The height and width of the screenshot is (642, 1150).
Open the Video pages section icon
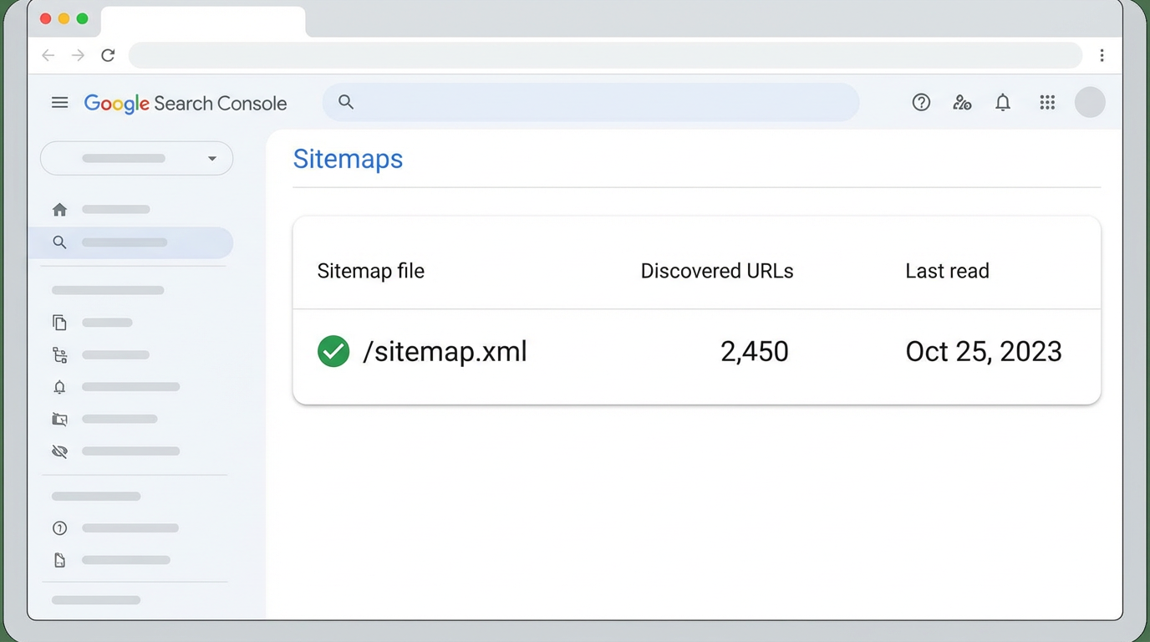coord(59,419)
